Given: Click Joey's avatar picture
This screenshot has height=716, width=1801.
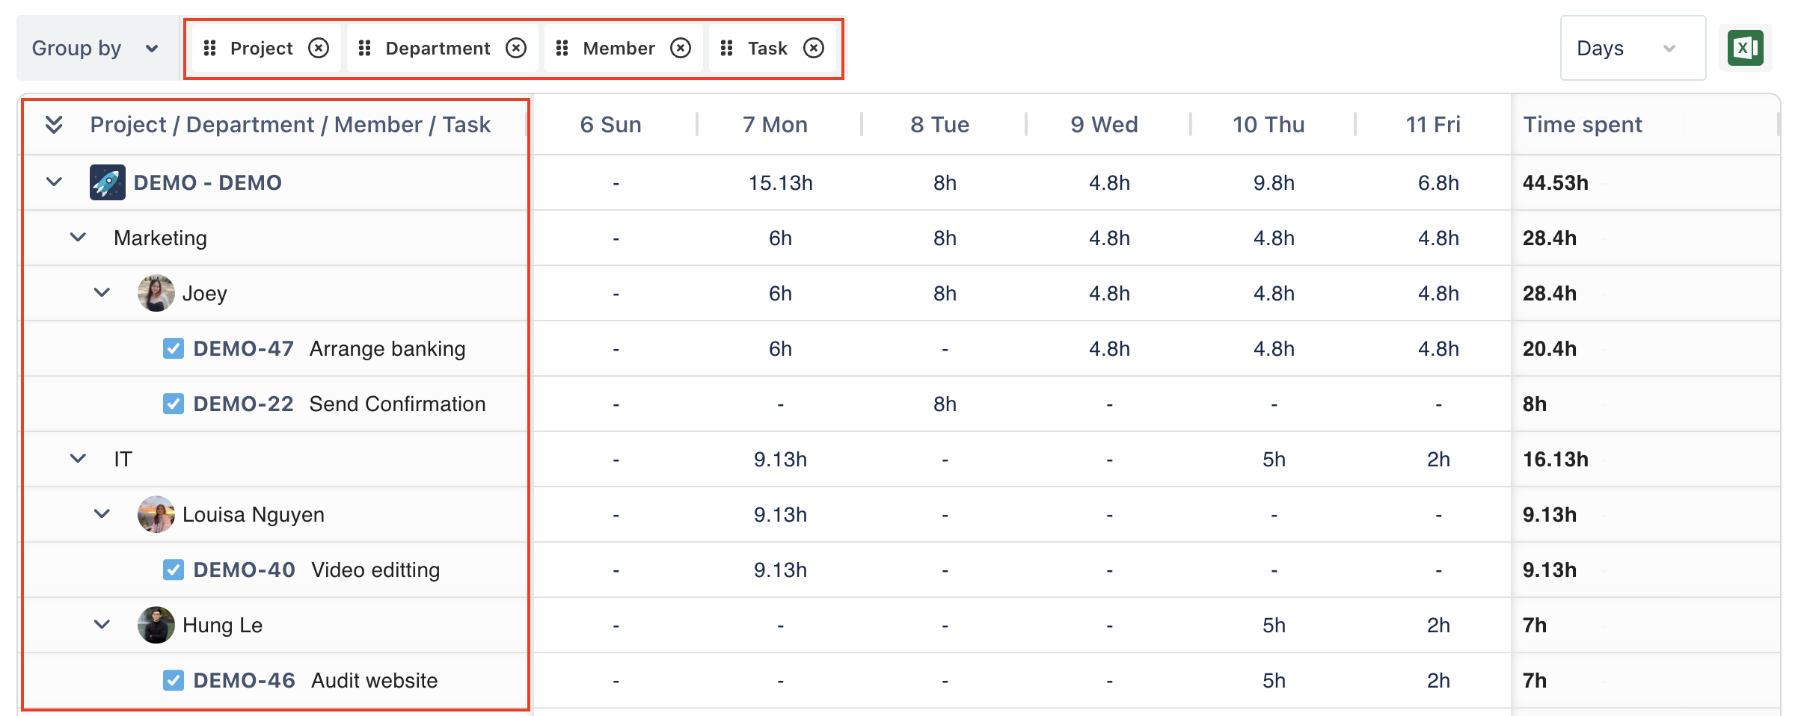Looking at the screenshot, I should click(x=156, y=293).
